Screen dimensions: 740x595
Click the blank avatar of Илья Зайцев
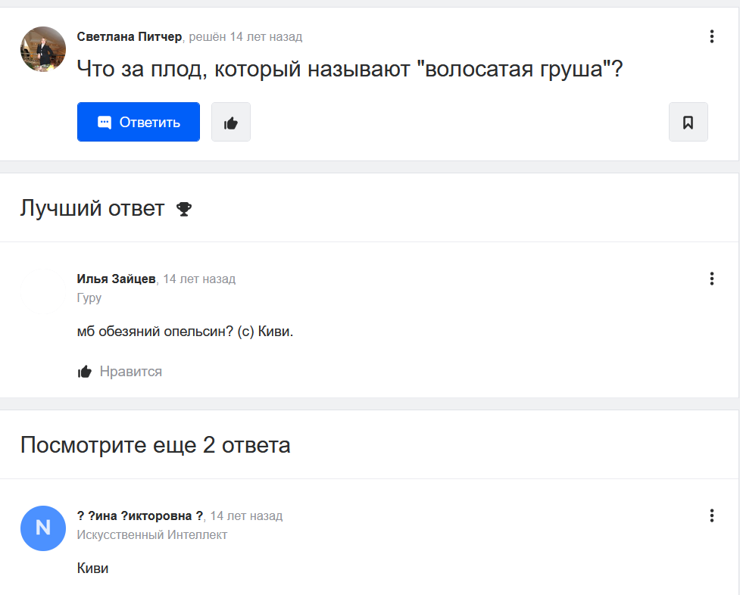(43, 291)
